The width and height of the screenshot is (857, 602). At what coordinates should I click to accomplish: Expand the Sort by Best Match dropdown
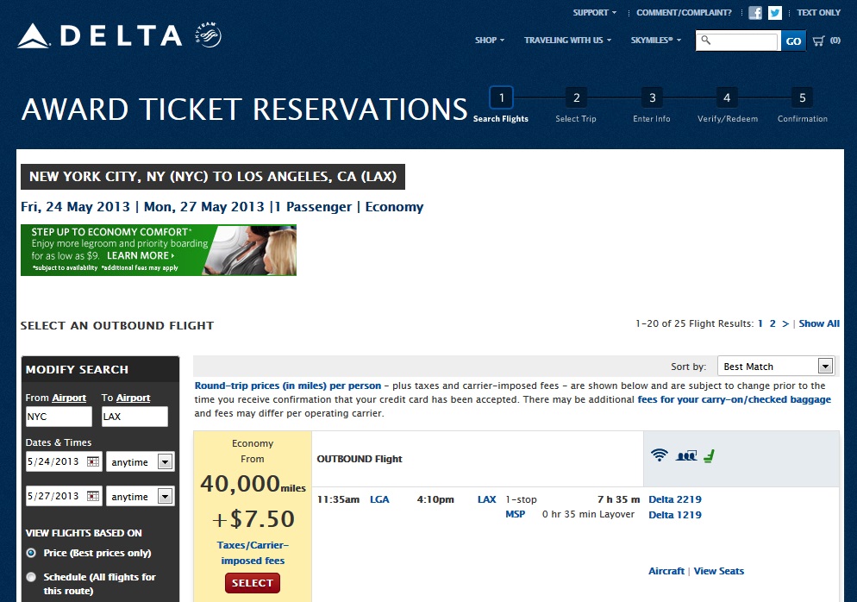825,367
